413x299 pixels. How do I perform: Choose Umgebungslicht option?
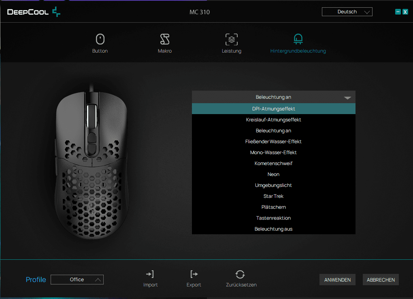click(x=274, y=185)
